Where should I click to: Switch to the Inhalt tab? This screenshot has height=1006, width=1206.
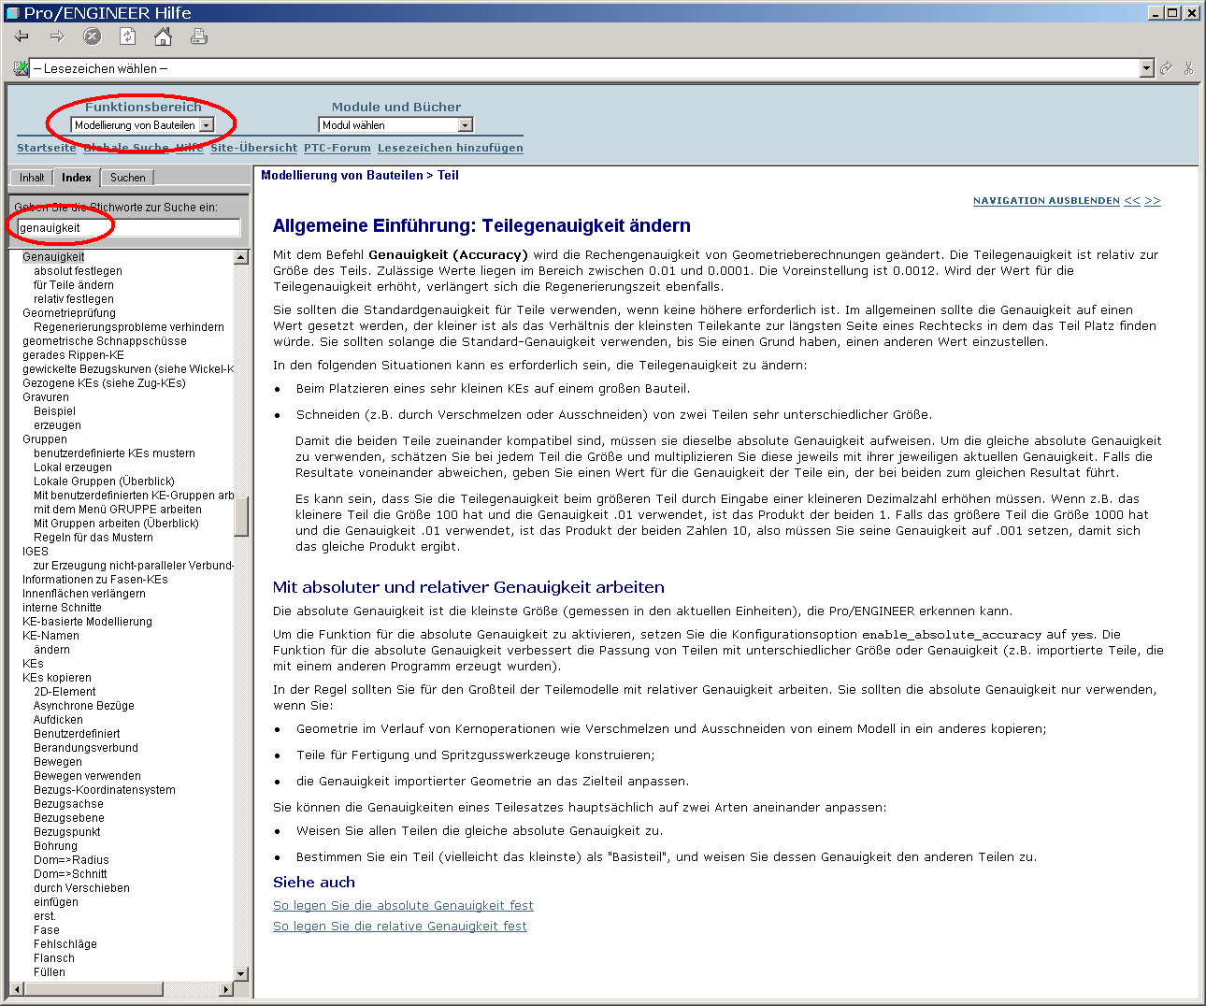coord(32,178)
